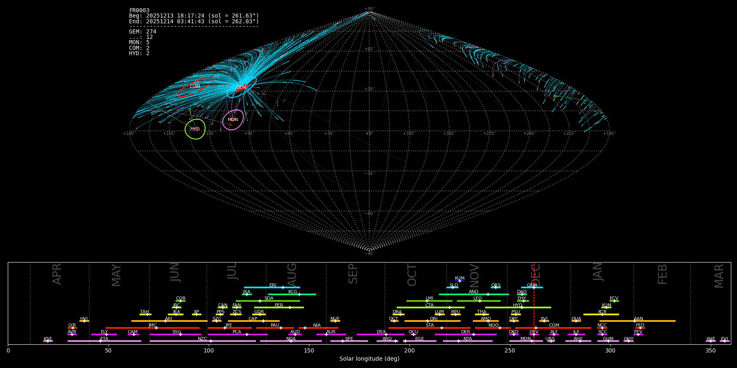Click the SPE shower label in the timeline
The image size is (737, 368).
click(349, 339)
